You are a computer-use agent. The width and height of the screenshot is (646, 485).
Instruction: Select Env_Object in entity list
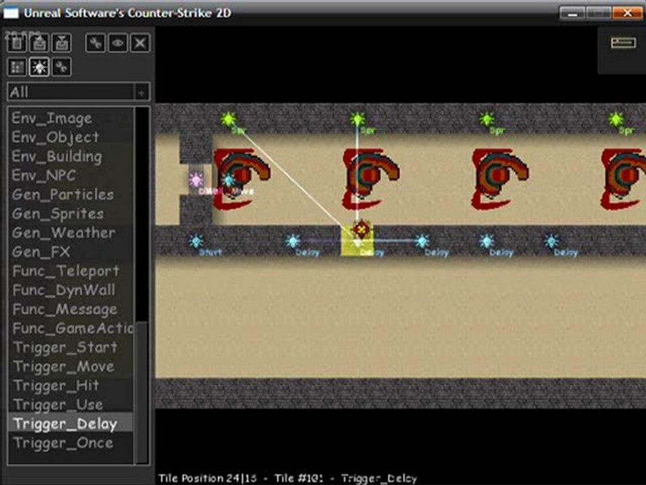click(71, 137)
